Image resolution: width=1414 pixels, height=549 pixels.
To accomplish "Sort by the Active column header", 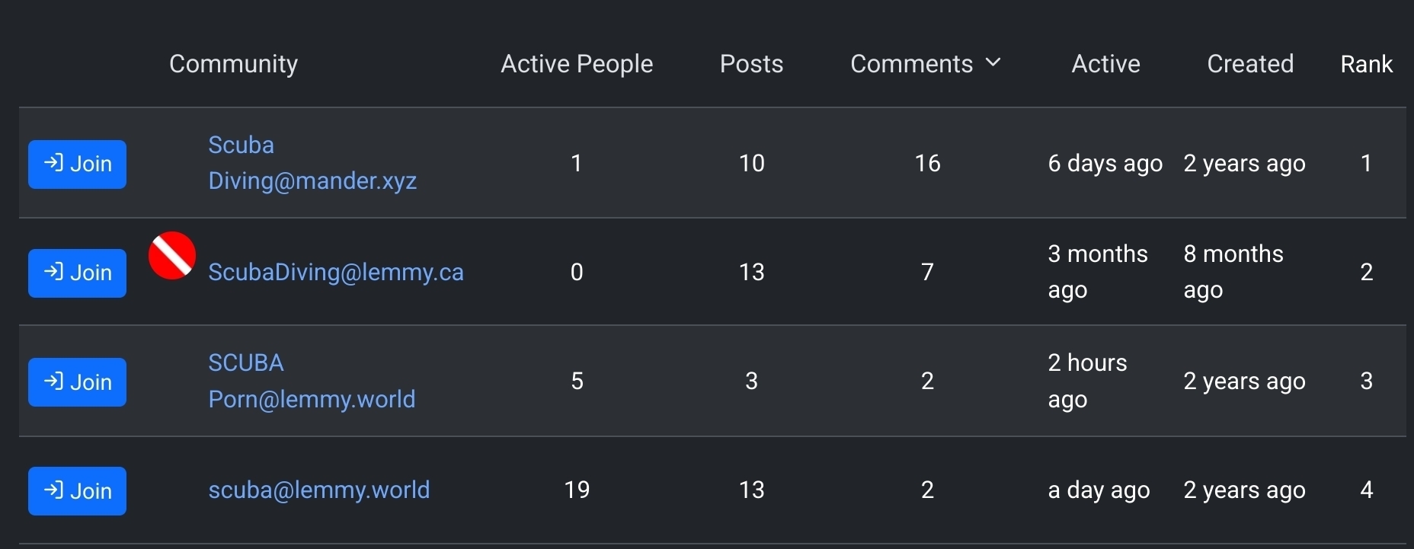I will 1105,64.
